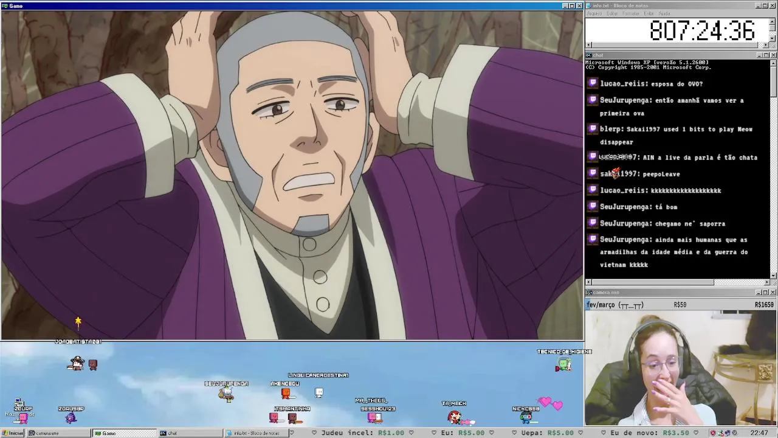Open the Exibir menu in Notepad
Screen dimensions: 778x438
(x=649, y=13)
